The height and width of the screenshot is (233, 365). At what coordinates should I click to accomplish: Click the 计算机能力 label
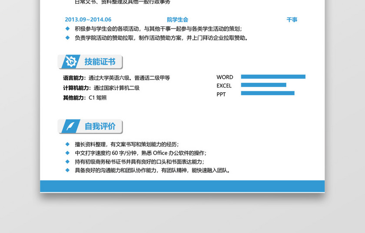(x=77, y=88)
